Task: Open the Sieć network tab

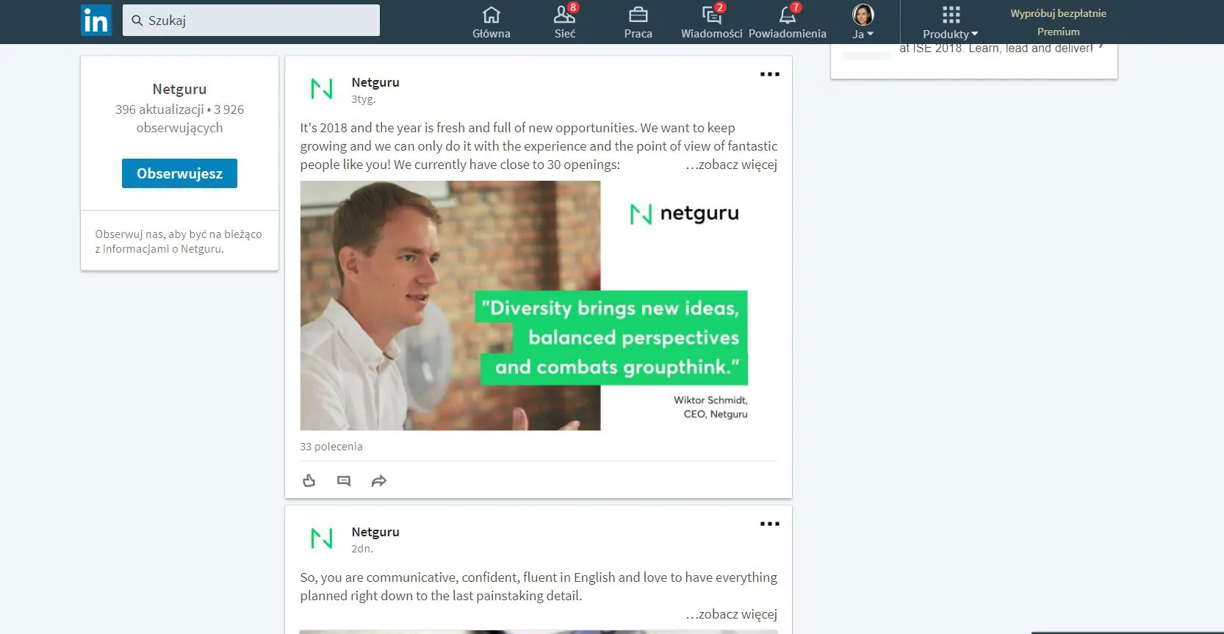Action: (565, 22)
